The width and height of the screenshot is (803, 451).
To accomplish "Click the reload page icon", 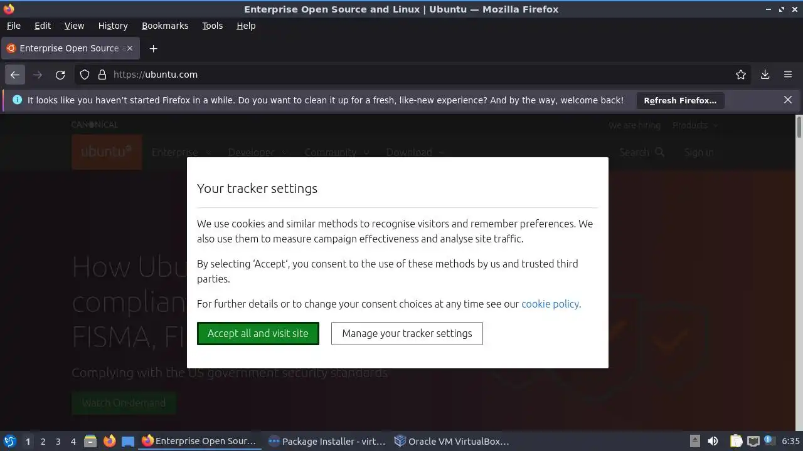I will pyautogui.click(x=60, y=75).
